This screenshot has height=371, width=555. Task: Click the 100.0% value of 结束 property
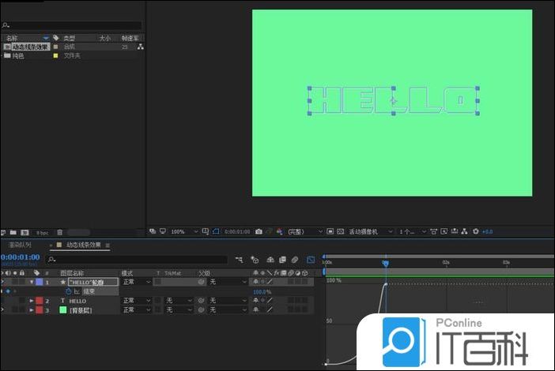tap(262, 292)
